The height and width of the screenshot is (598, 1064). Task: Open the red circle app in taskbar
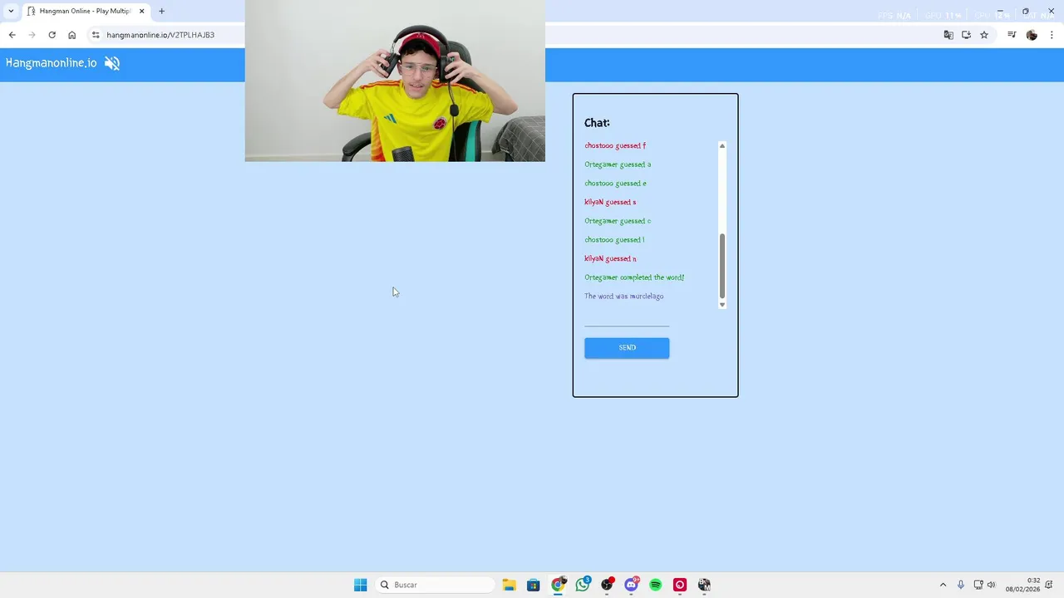pos(680,585)
